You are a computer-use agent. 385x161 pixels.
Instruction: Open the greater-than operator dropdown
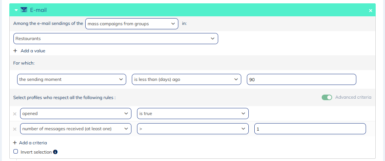(x=192, y=129)
